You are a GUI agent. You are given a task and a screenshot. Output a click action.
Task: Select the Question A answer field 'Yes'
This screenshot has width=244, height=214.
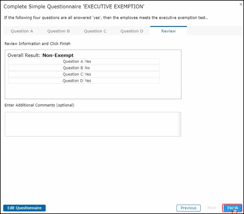[x=121, y=62]
